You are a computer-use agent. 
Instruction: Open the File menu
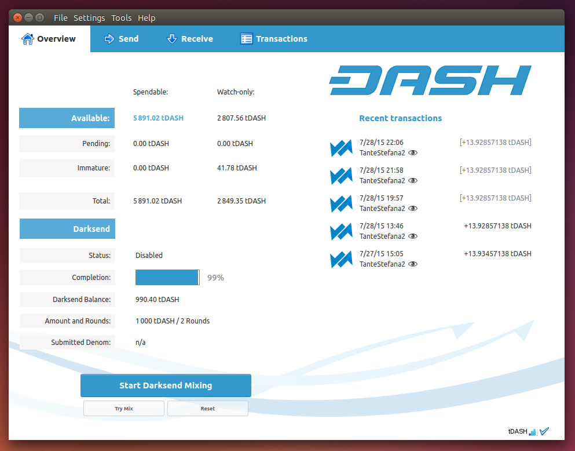coord(60,17)
